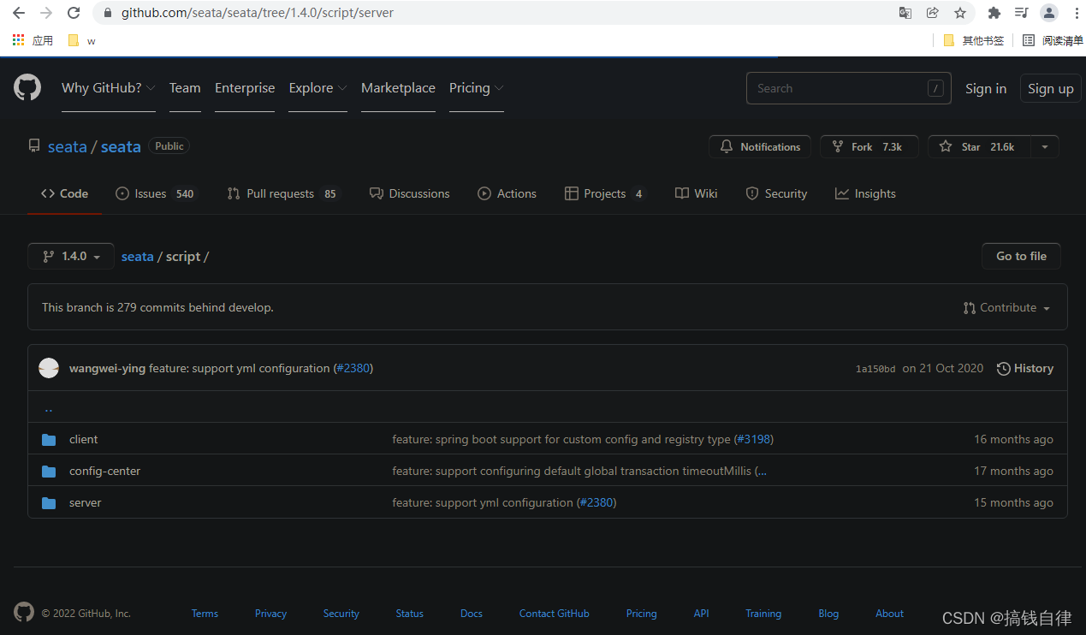1086x635 pixels.
Task: Open the footer Terms link
Action: tap(205, 614)
